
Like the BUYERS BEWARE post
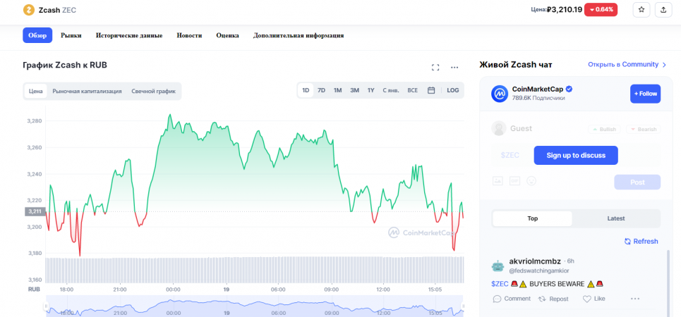click(x=593, y=299)
